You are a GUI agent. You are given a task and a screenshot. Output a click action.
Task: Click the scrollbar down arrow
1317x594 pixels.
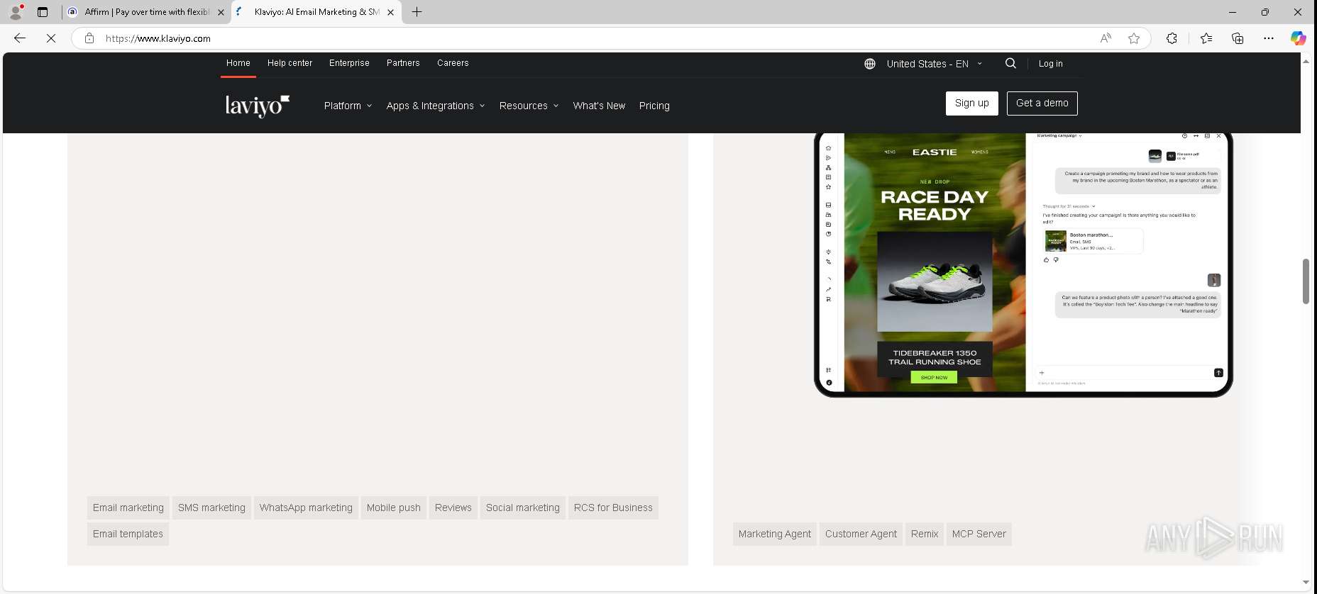1306,583
